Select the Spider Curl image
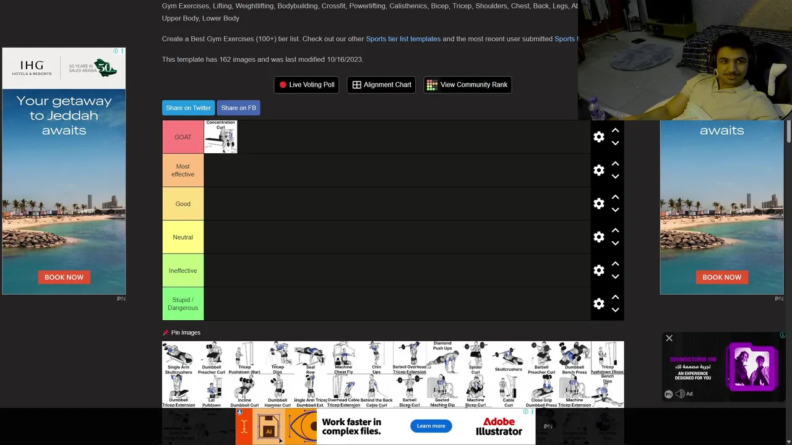The height and width of the screenshot is (445, 792). [x=475, y=358]
